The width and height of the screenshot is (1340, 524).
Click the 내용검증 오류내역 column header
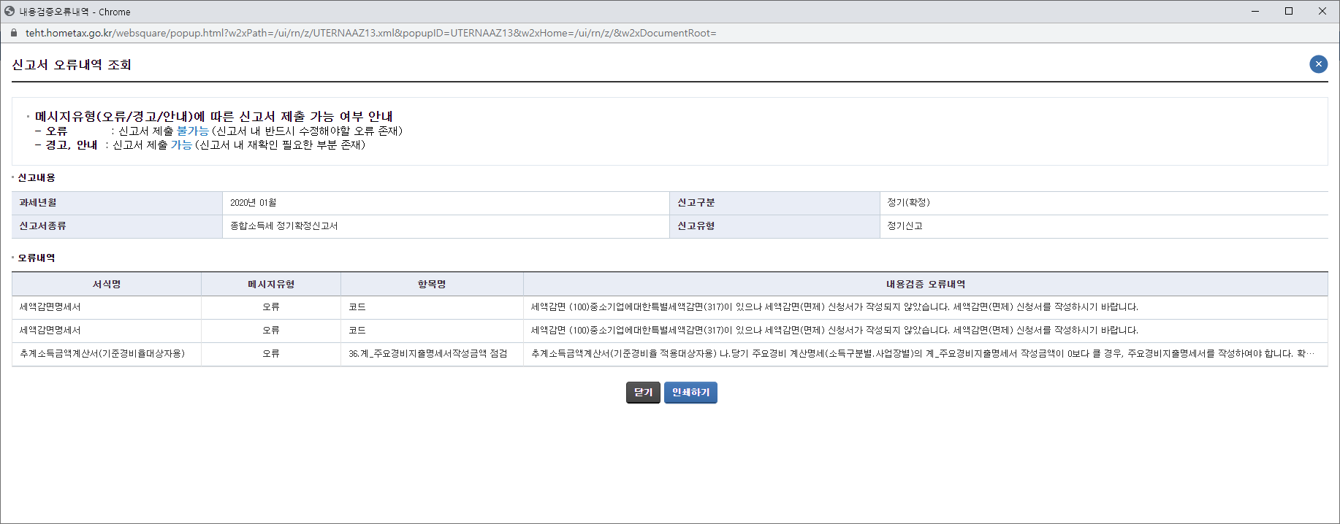point(925,285)
